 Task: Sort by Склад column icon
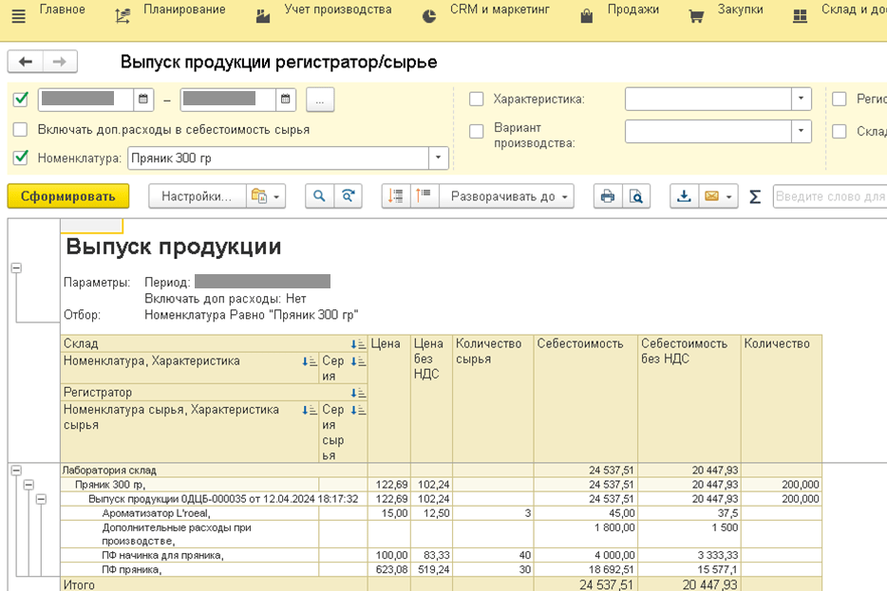[x=358, y=344]
